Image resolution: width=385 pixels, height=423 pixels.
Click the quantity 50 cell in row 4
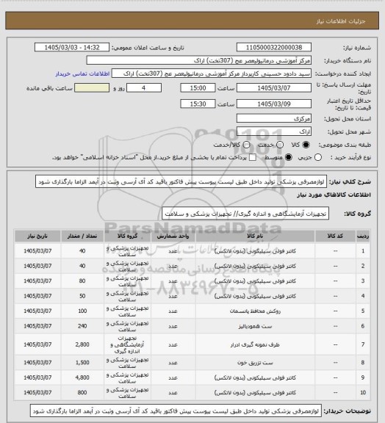pos(82,296)
